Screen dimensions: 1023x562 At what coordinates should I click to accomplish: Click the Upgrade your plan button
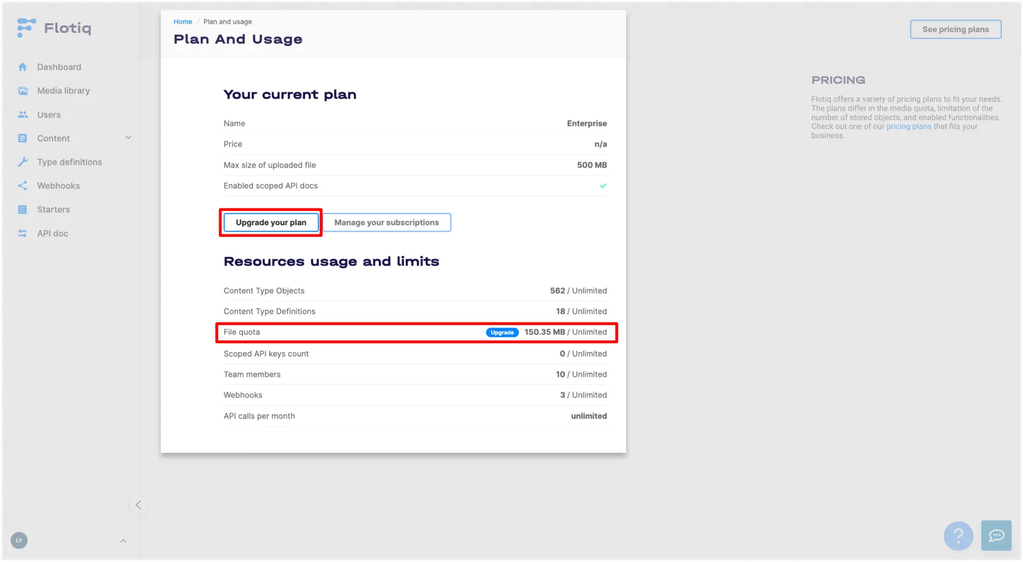pos(271,223)
